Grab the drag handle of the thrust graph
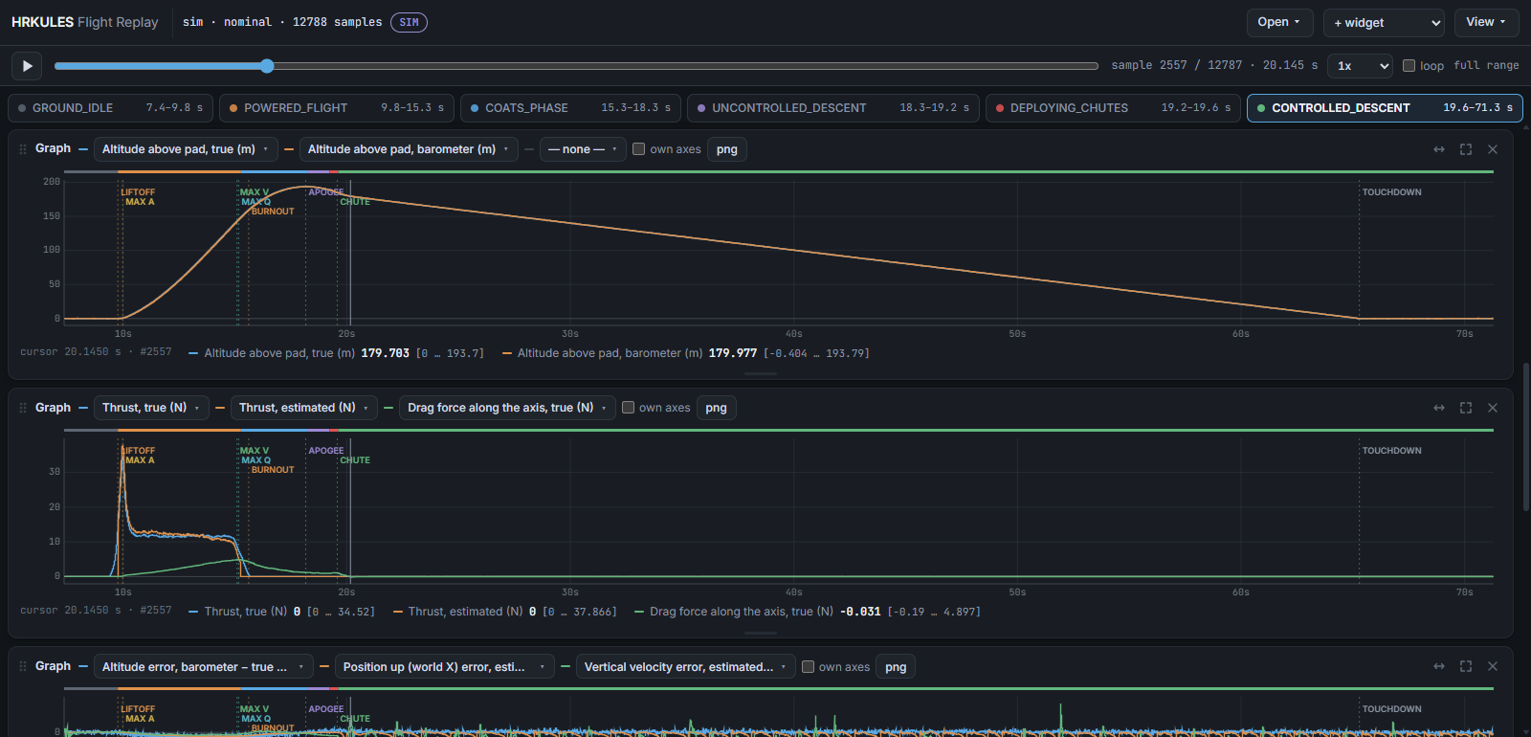 coord(23,408)
